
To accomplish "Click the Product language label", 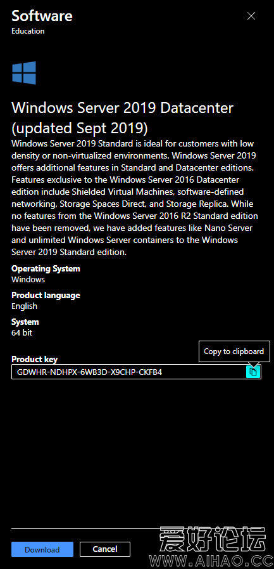I will tap(46, 296).
